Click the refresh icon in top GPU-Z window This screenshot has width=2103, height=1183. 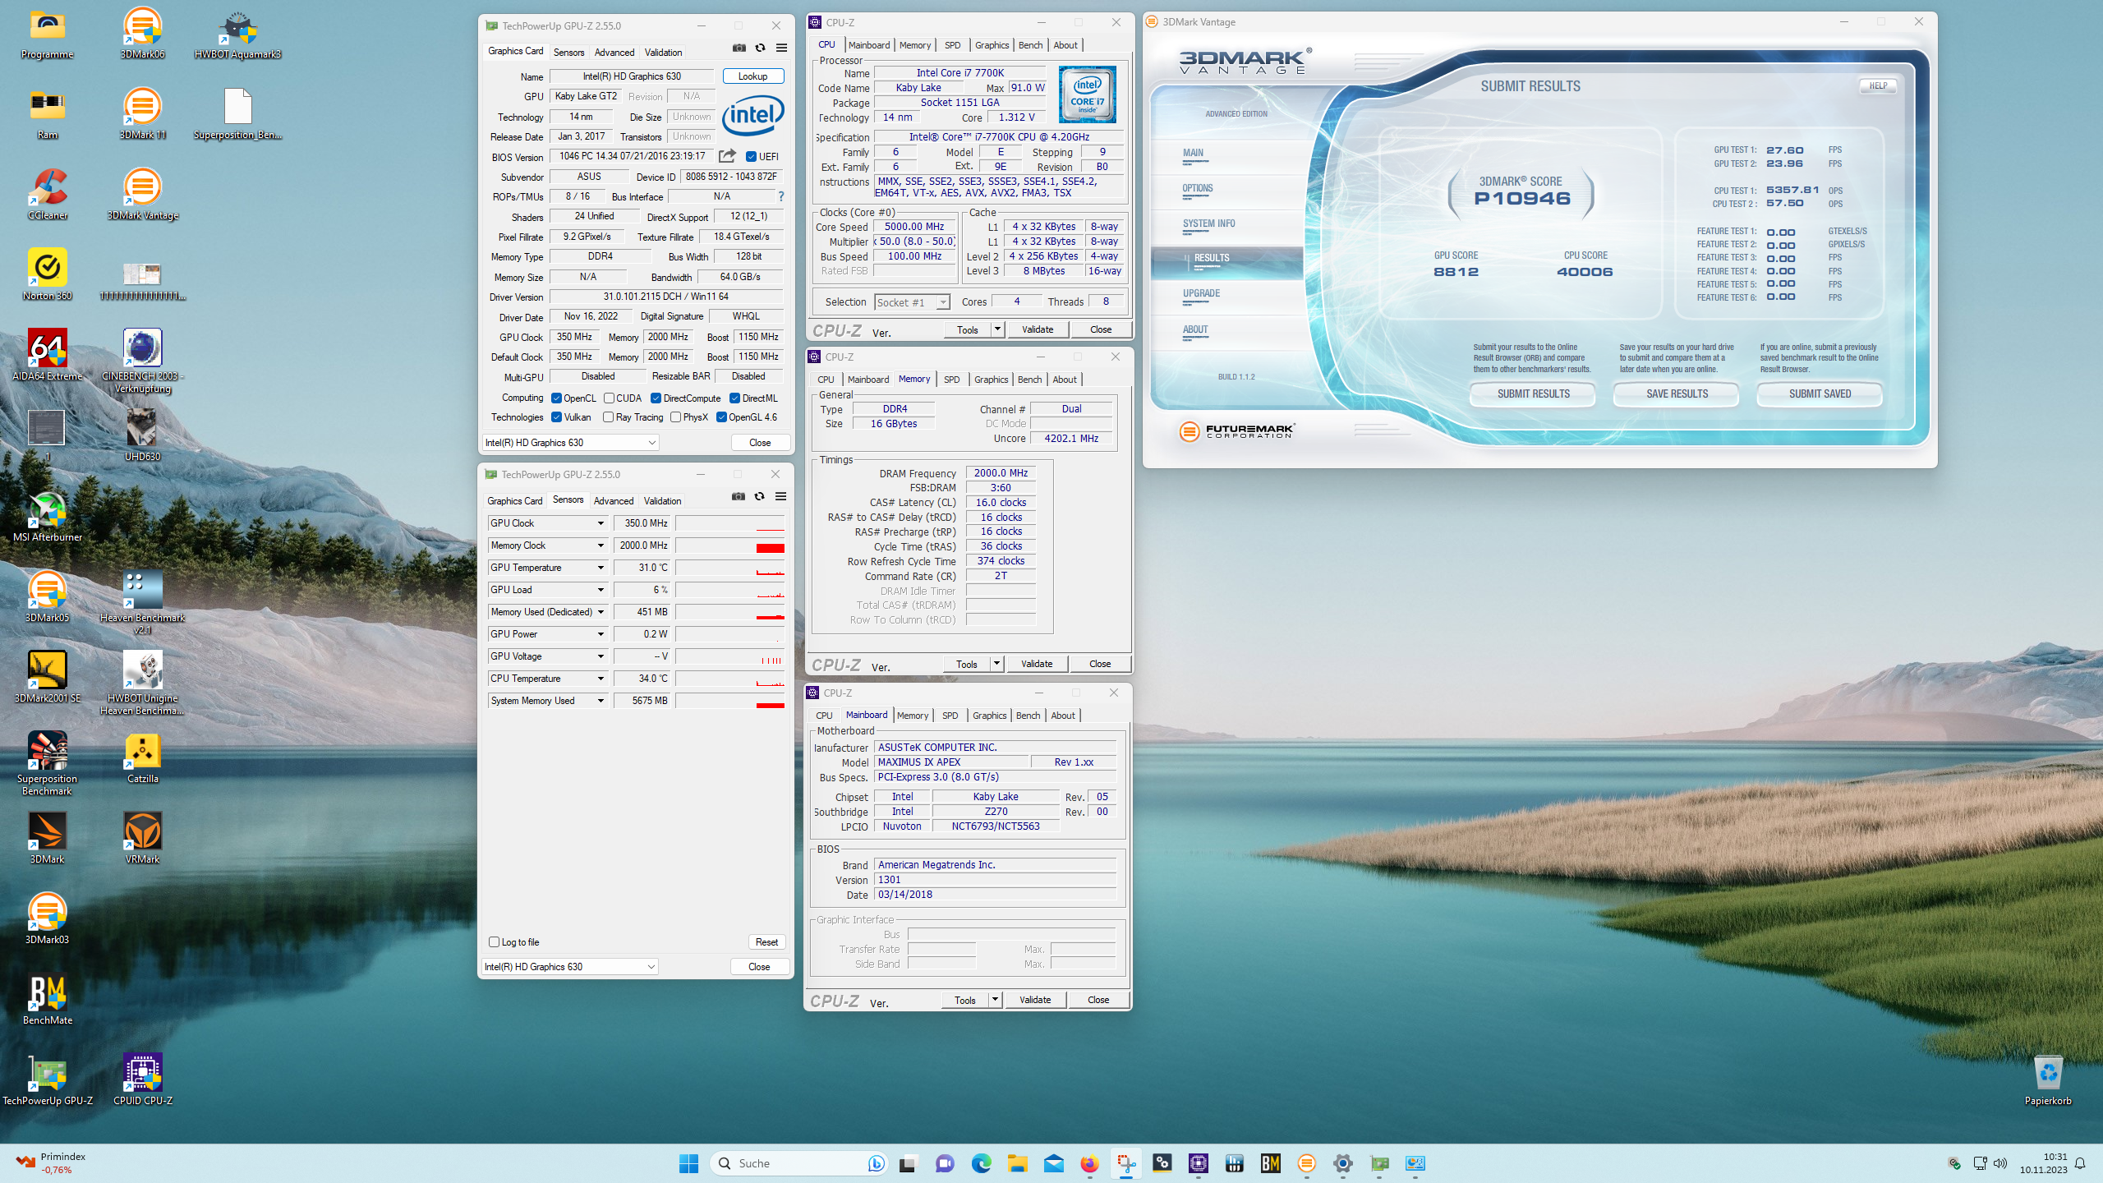click(760, 48)
